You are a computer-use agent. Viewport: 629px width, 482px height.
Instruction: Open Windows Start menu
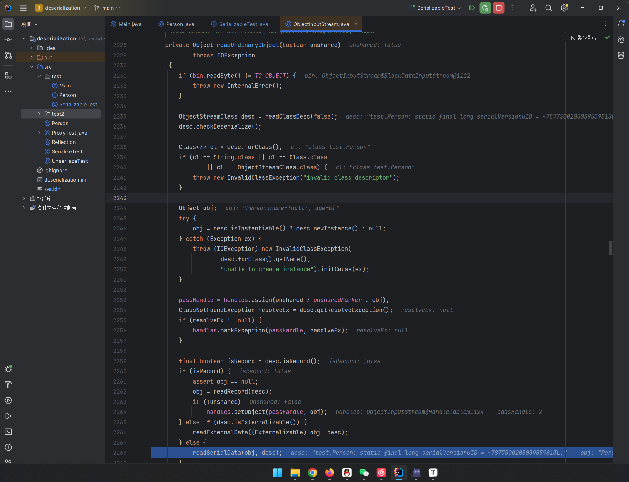[x=278, y=473]
